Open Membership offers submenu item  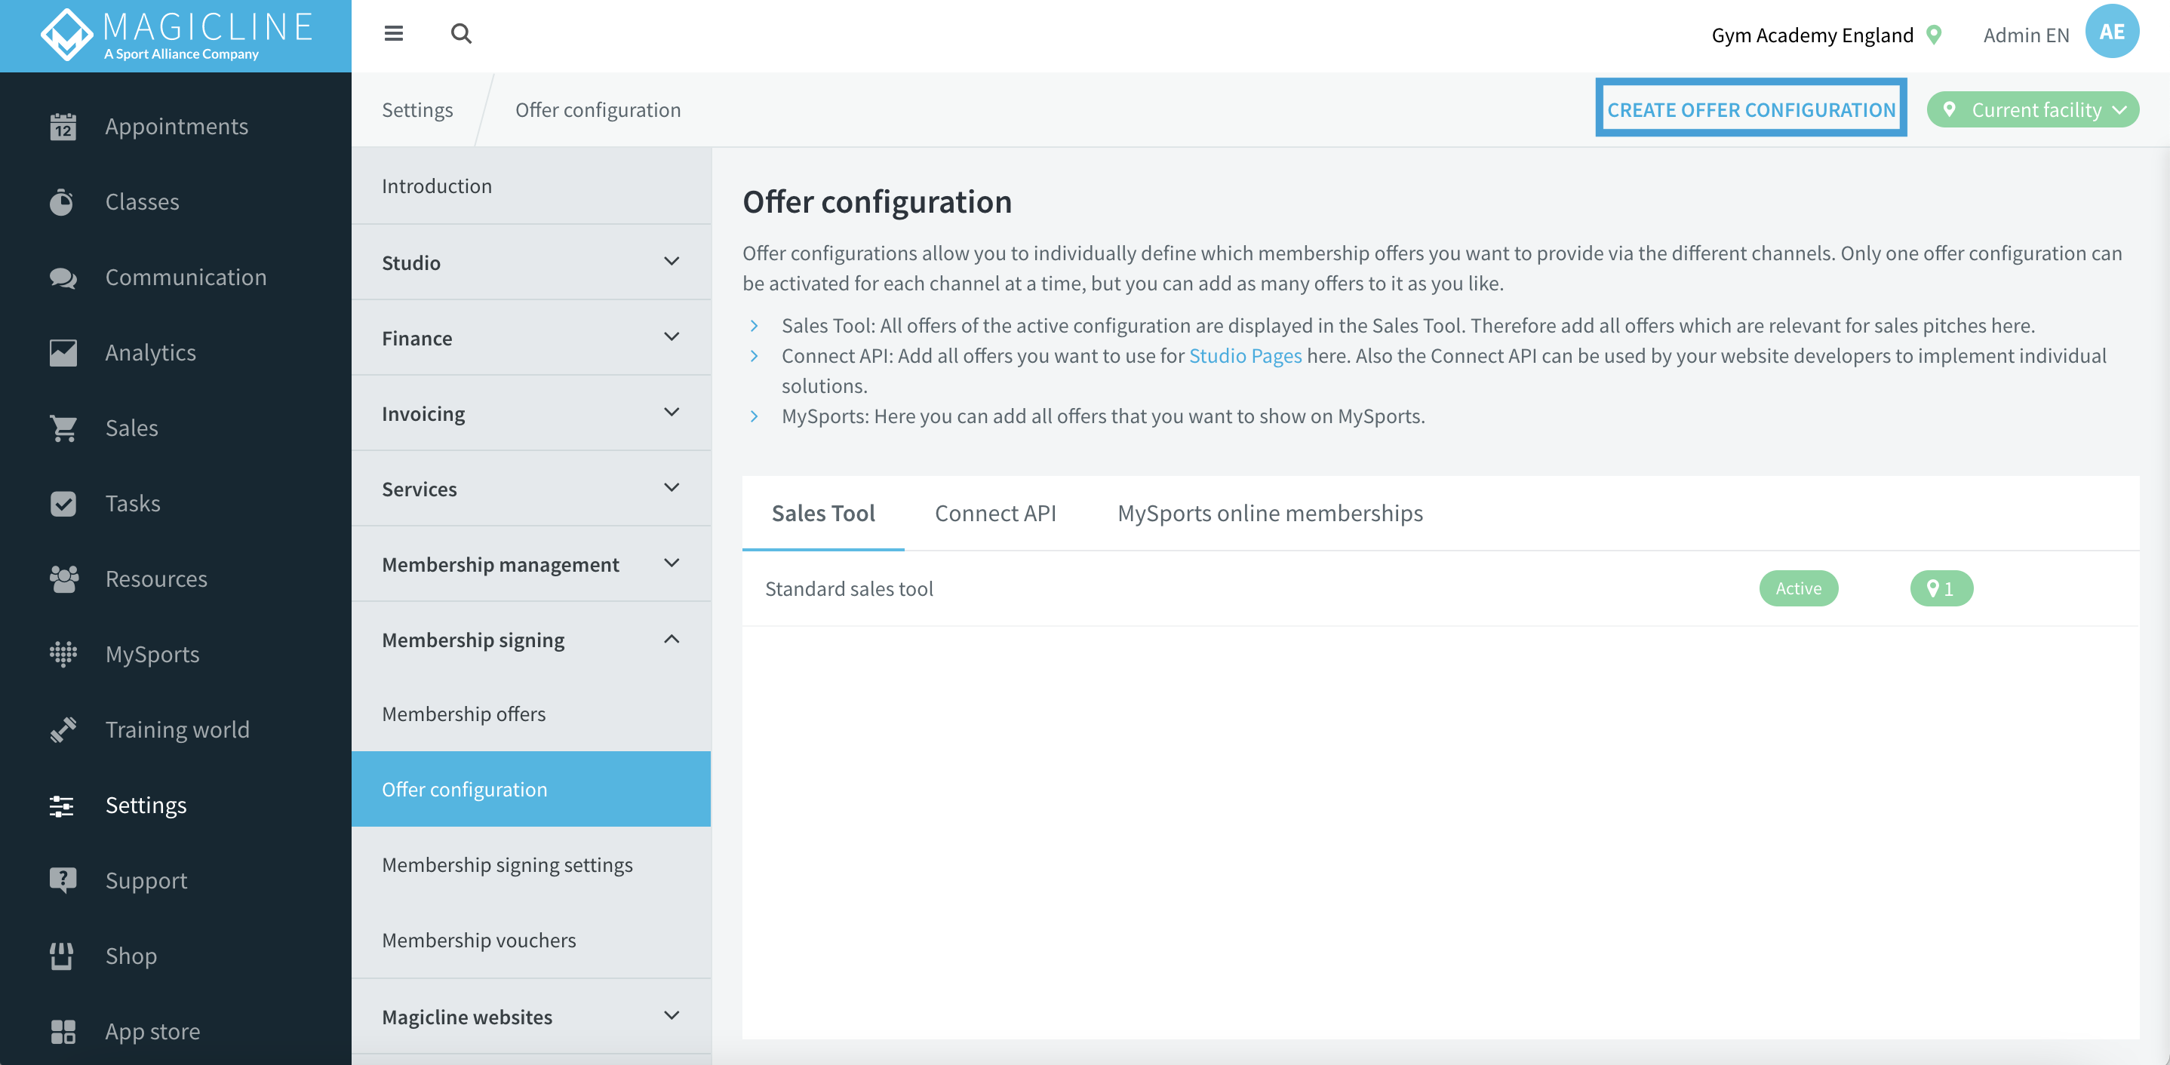531,714
